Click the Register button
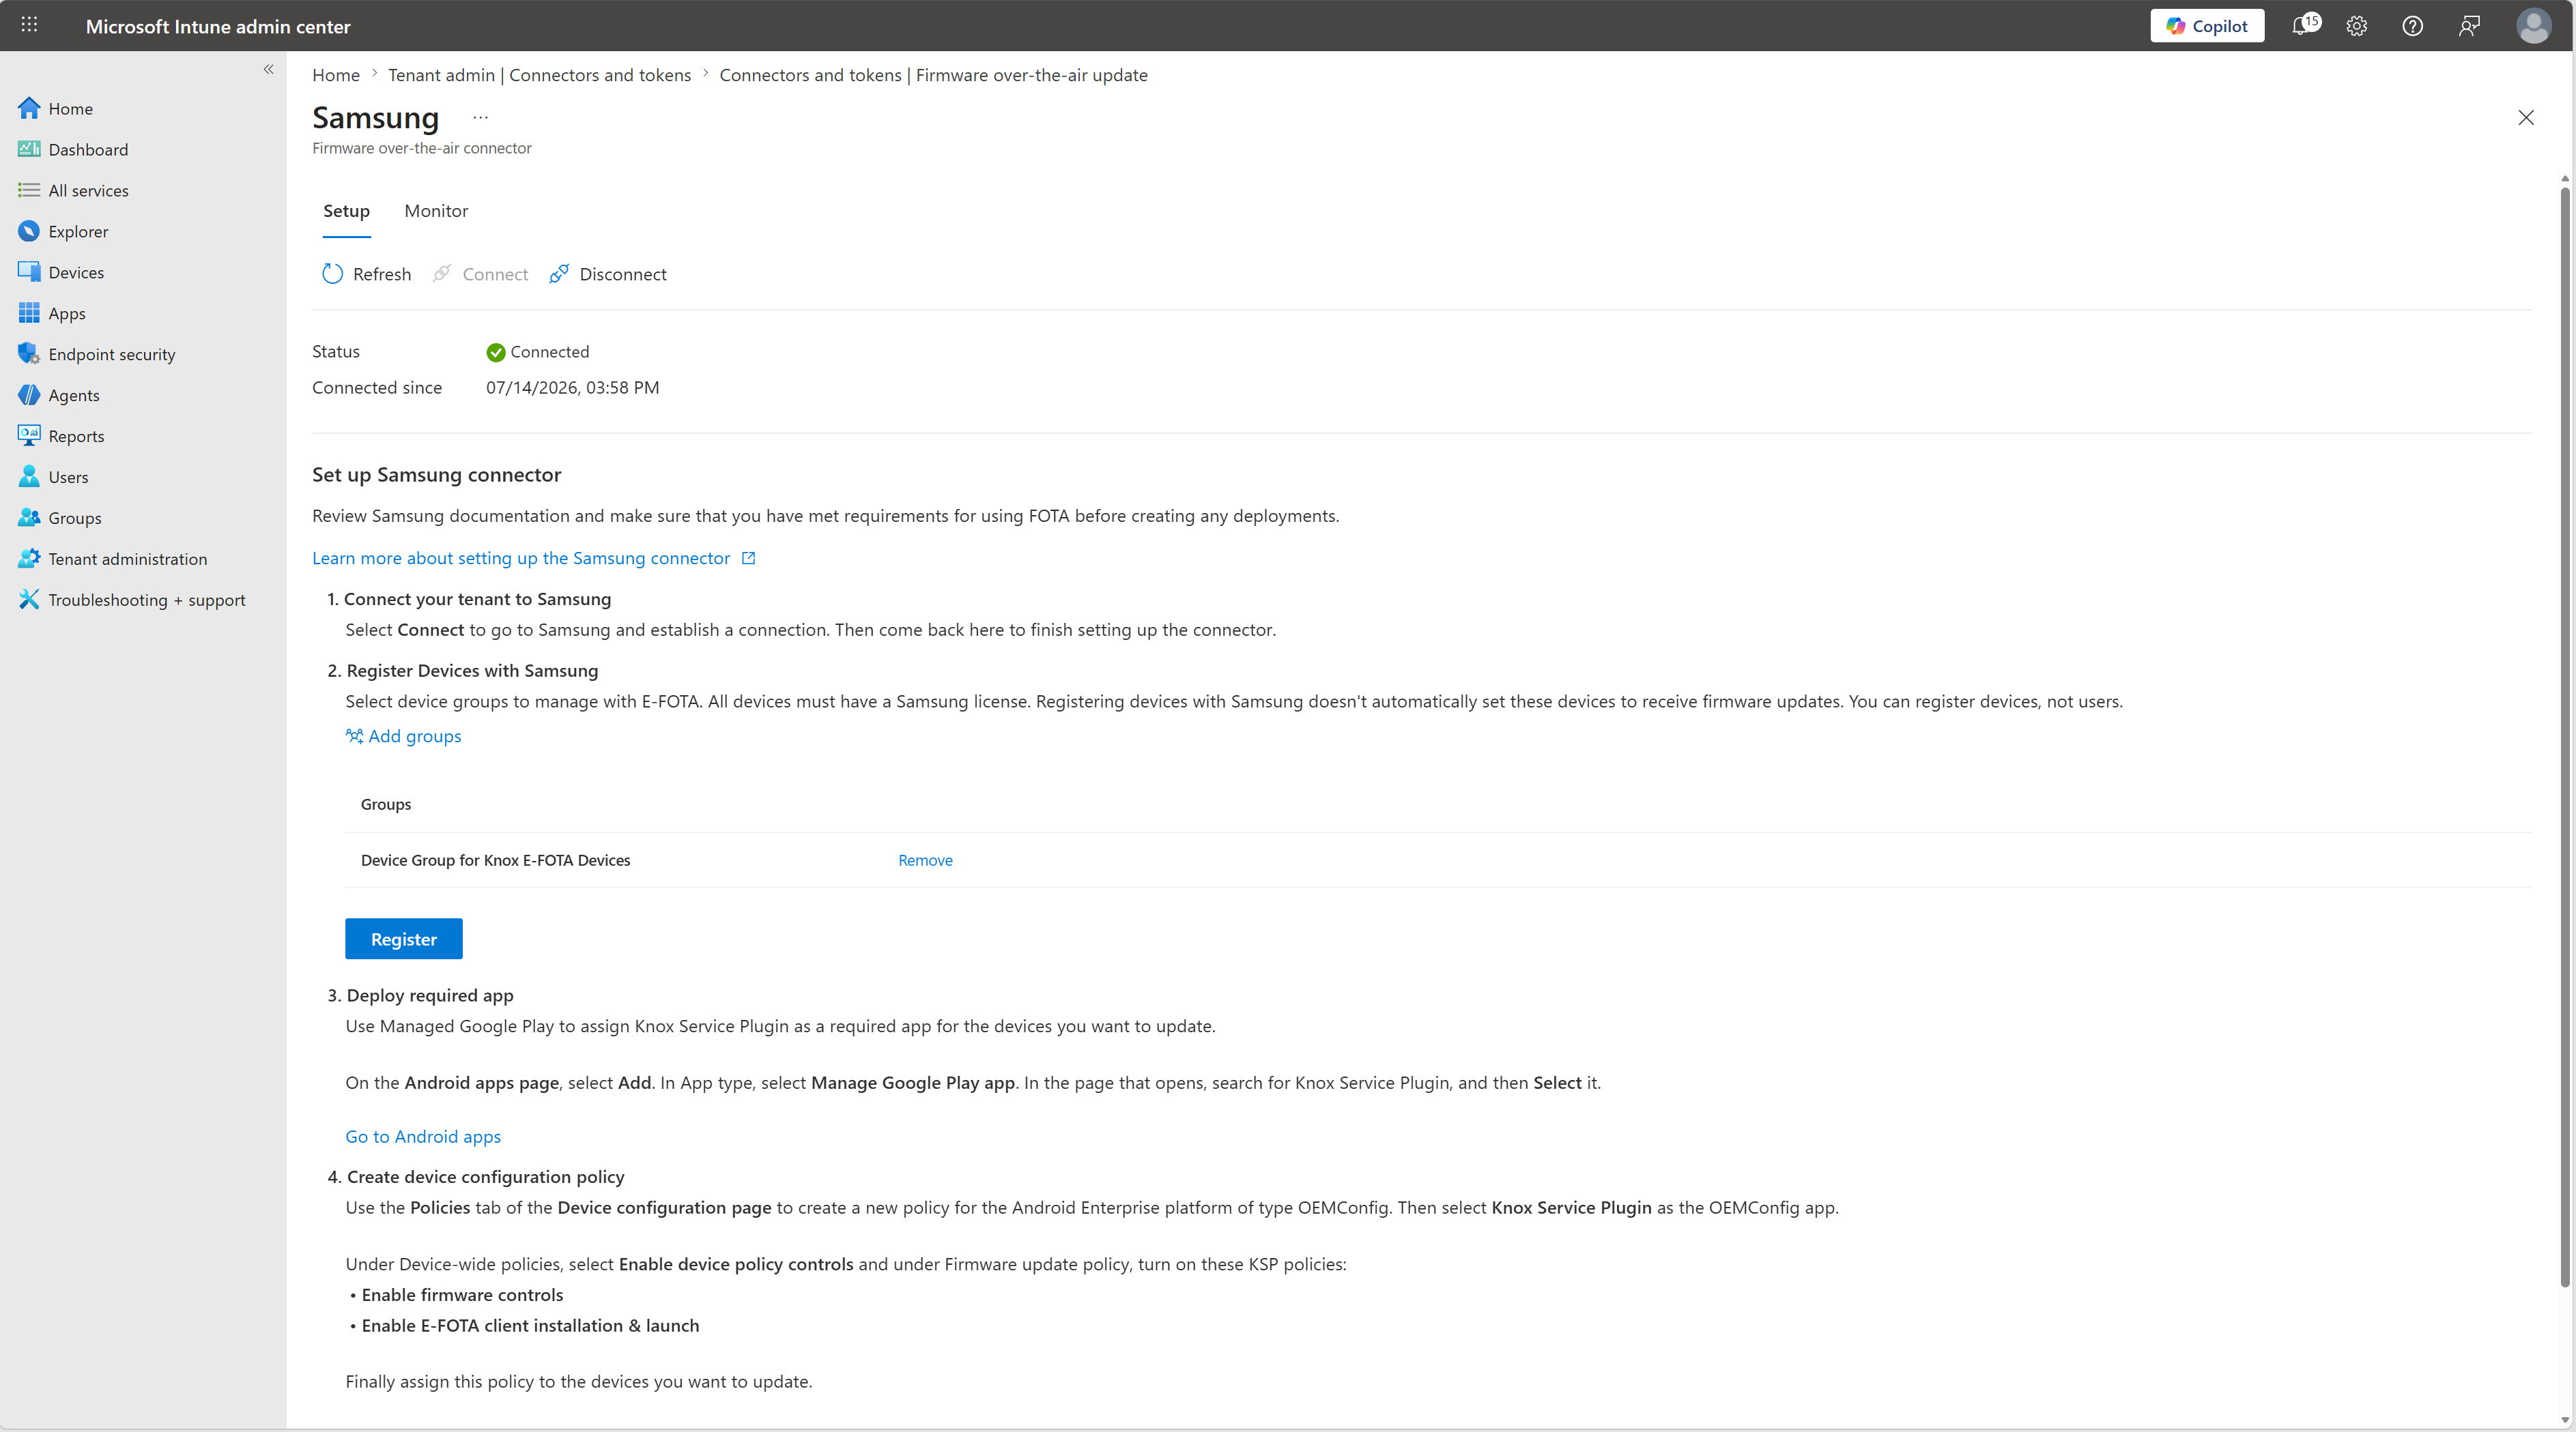The height and width of the screenshot is (1432, 2576). (x=404, y=938)
